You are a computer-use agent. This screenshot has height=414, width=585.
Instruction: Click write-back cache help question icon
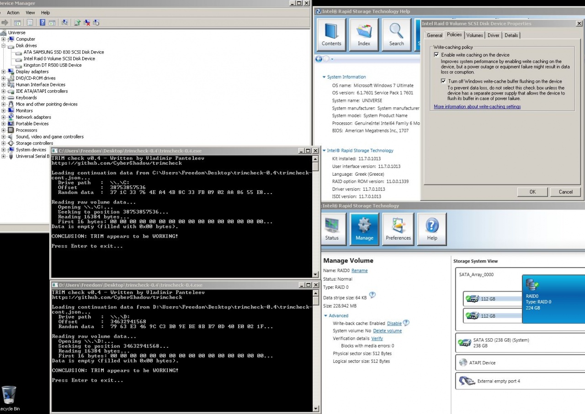point(406,323)
